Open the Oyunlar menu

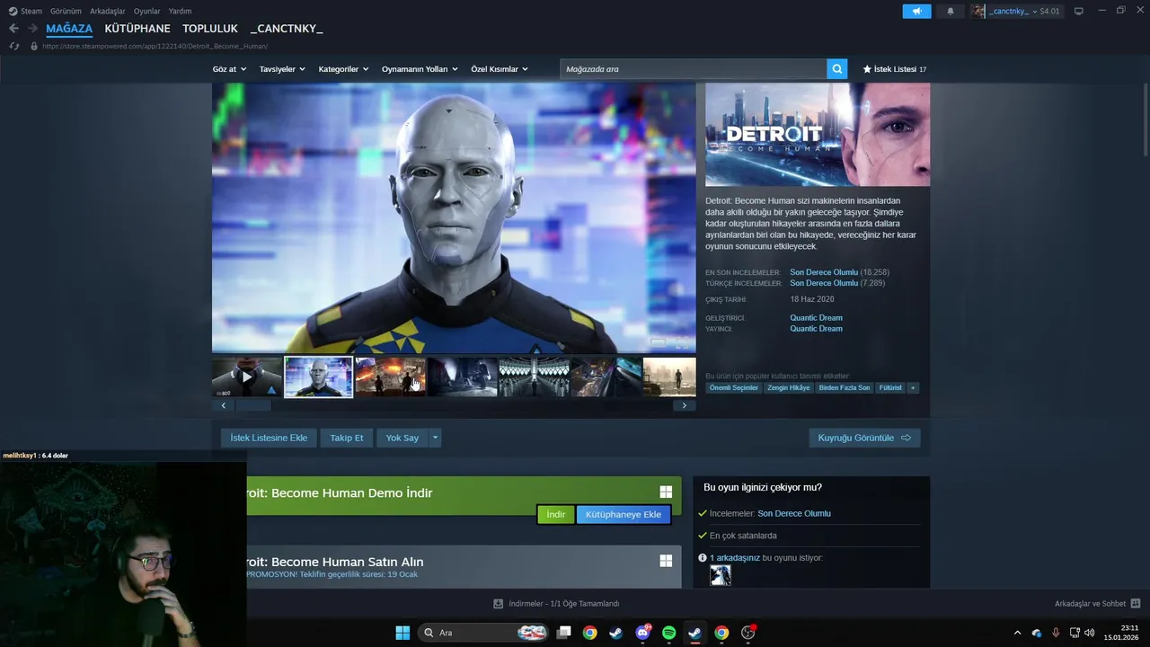(x=147, y=11)
